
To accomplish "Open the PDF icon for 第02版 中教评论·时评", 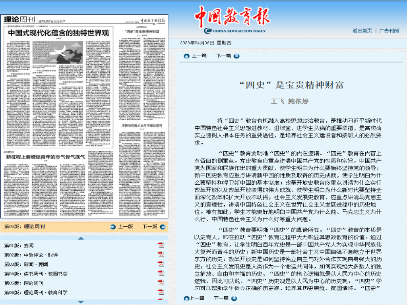I will click(x=161, y=255).
